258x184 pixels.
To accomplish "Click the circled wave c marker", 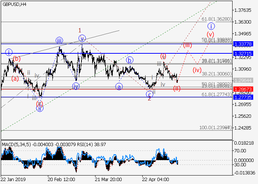I will tap(150, 94).
